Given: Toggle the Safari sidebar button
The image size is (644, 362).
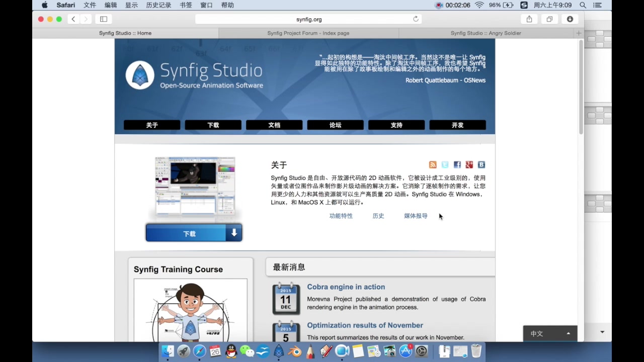Looking at the screenshot, I should tap(104, 19).
